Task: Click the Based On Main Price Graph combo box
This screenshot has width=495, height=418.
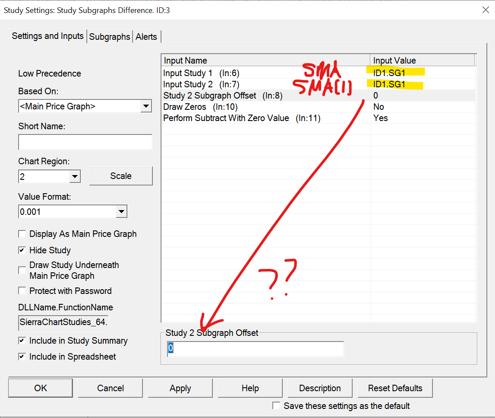Action: pos(85,106)
